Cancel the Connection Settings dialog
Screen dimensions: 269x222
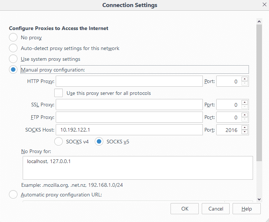[215, 209]
